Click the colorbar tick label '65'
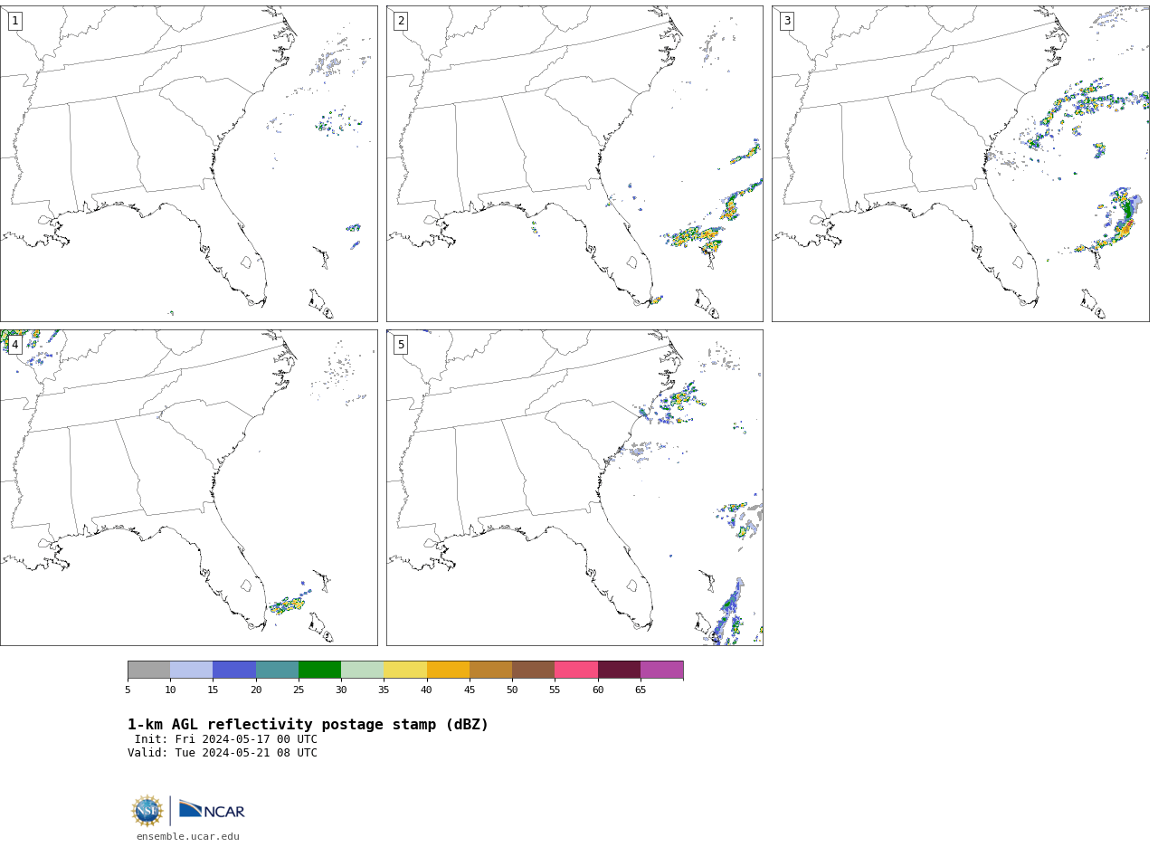This screenshot has width=1158, height=847. click(x=641, y=690)
